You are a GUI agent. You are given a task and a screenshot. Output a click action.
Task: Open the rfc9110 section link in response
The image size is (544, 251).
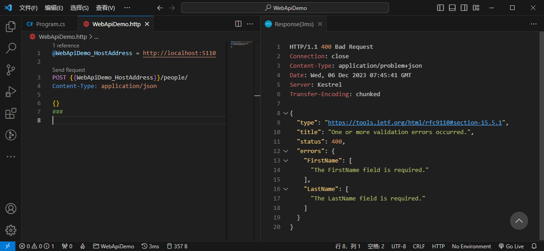(415, 123)
